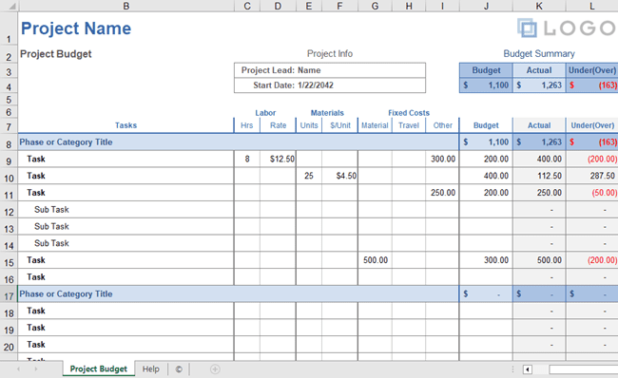Viewport: 618px width, 378px height.
Task: Click the Task cell in row 19
Action: [x=126, y=328]
